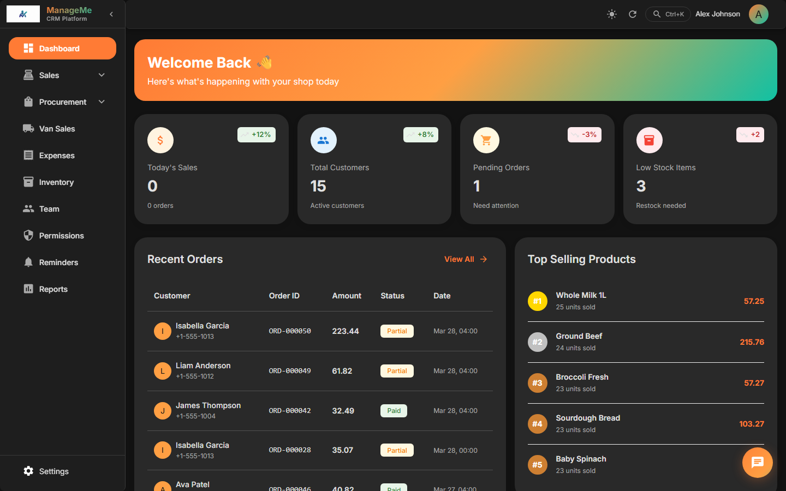
Task: Click Alex Johnson's profile avatar
Action: [758, 14]
